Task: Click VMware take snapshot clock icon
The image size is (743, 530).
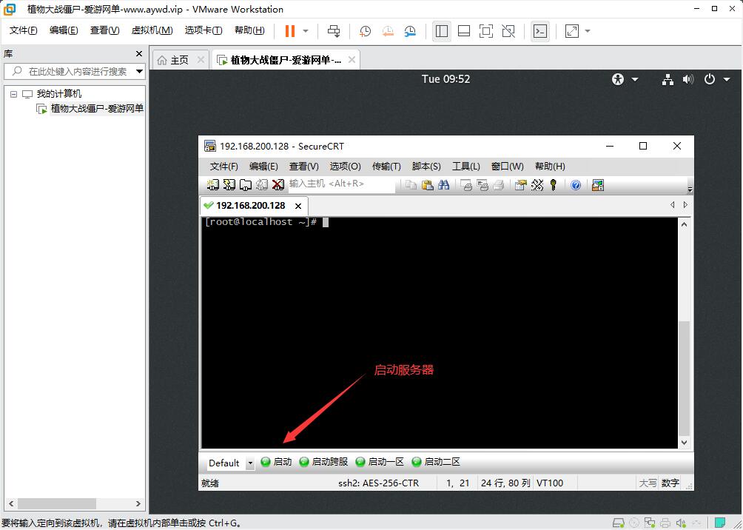Action: pyautogui.click(x=366, y=31)
